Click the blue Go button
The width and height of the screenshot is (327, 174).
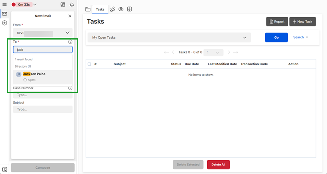[276, 37]
